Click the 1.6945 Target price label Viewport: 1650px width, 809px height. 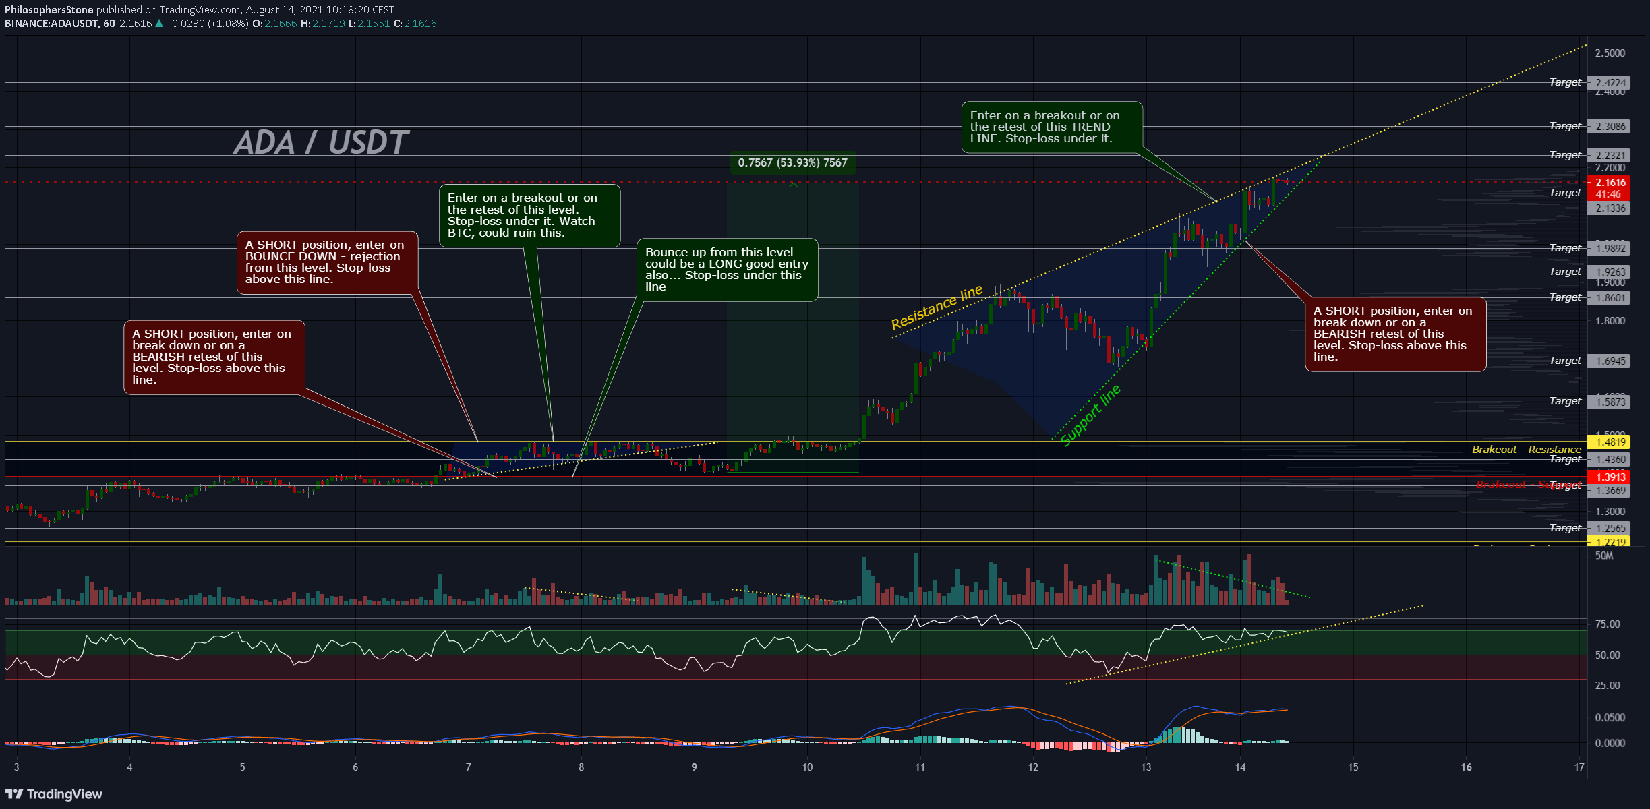point(1609,361)
